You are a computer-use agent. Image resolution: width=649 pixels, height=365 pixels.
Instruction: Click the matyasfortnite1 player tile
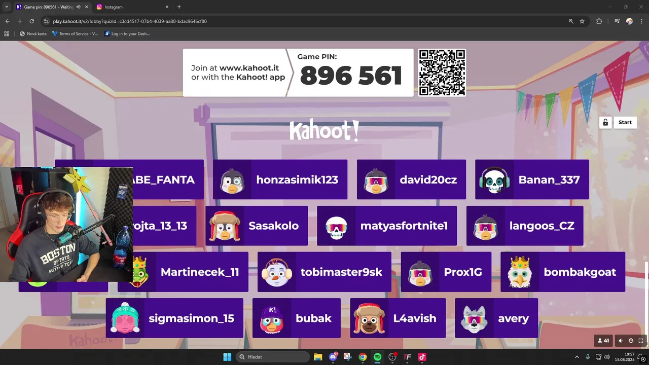point(387,226)
